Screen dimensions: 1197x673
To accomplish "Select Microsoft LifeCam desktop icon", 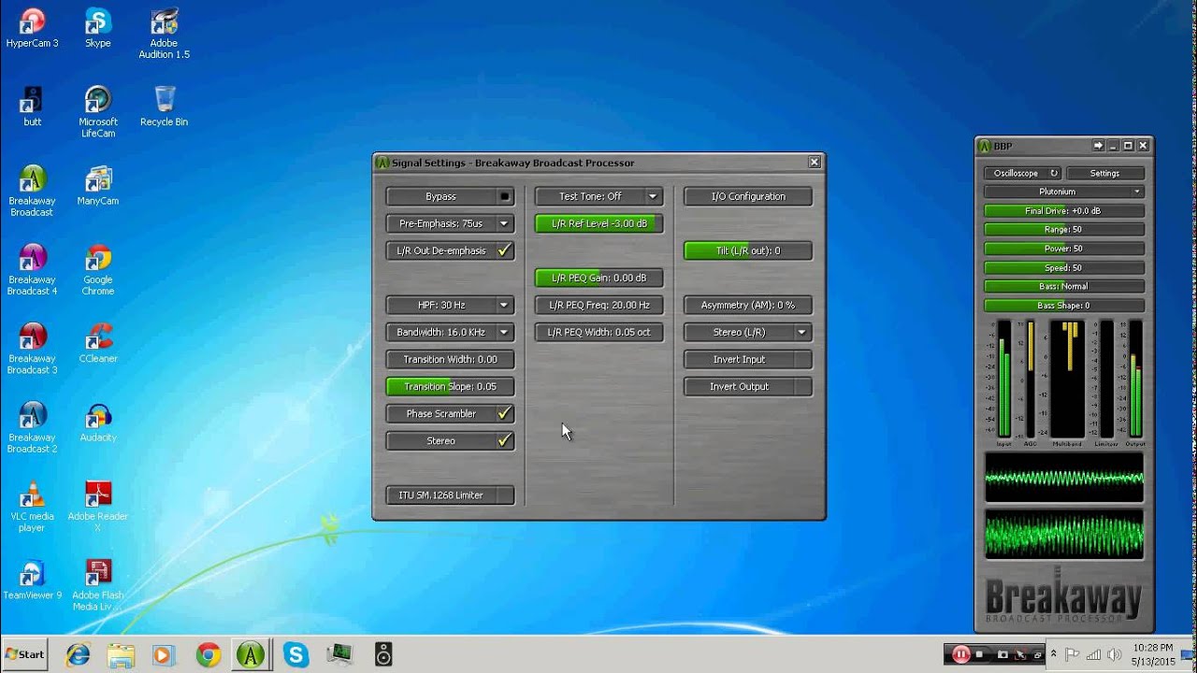I will tap(97, 112).
